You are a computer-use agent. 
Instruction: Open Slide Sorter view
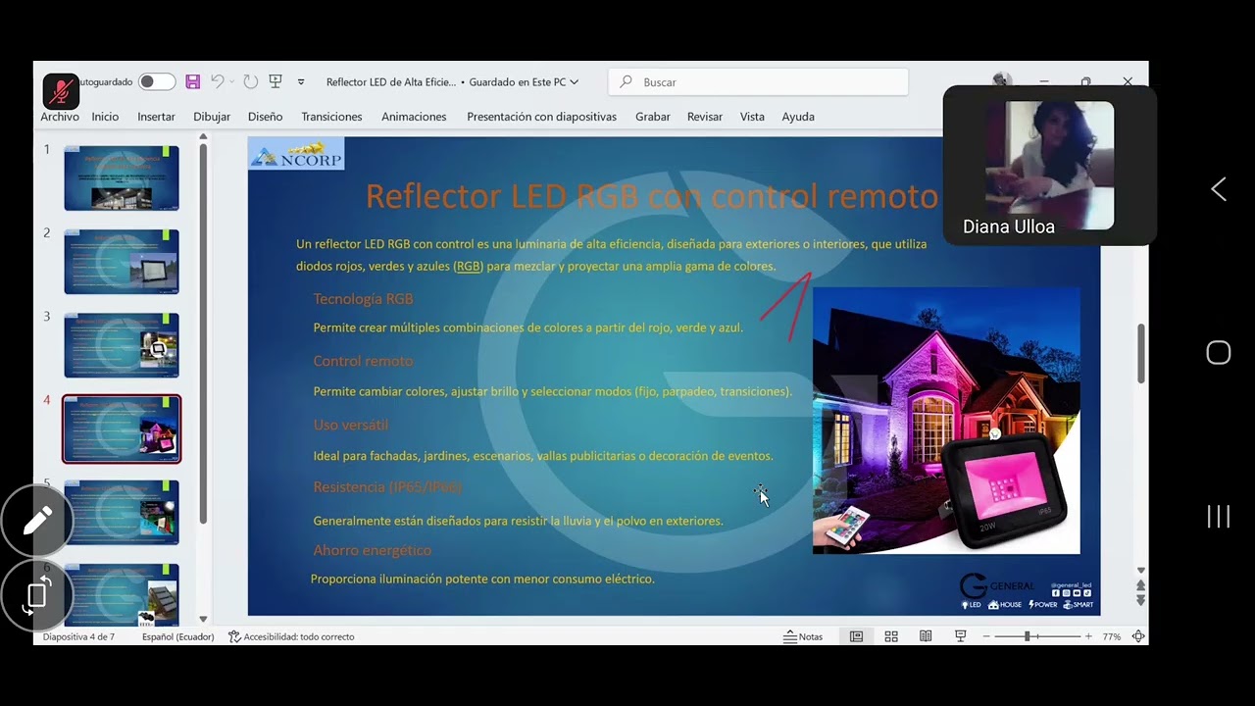(891, 636)
